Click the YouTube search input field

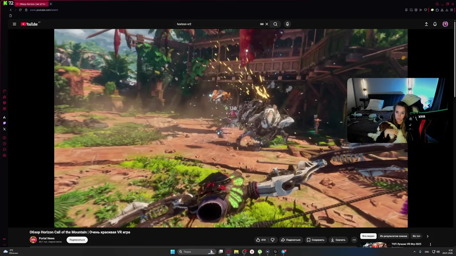[217, 24]
